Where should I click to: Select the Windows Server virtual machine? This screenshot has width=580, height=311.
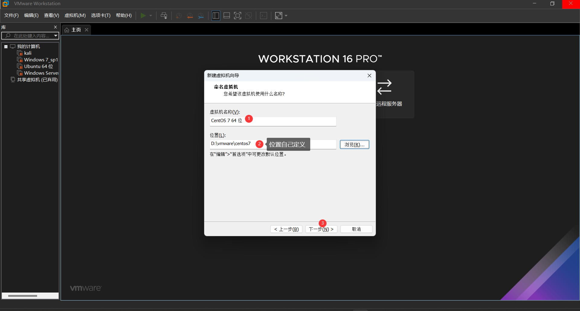pyautogui.click(x=41, y=73)
